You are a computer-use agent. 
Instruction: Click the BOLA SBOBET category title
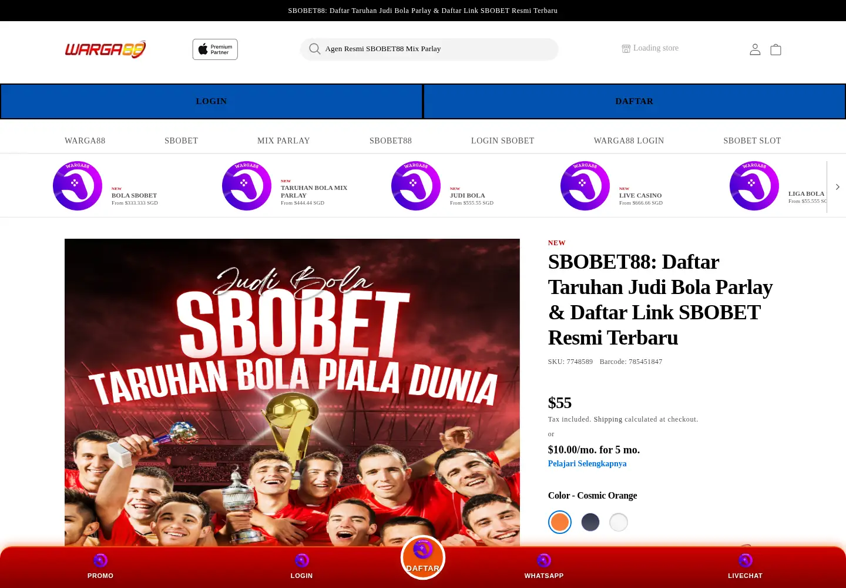pyautogui.click(x=135, y=196)
